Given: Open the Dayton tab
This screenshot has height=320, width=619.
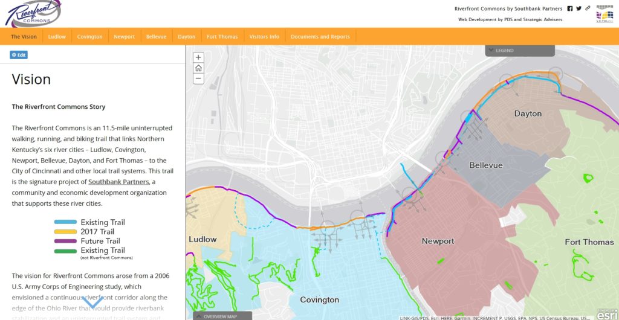Looking at the screenshot, I should 186,37.
